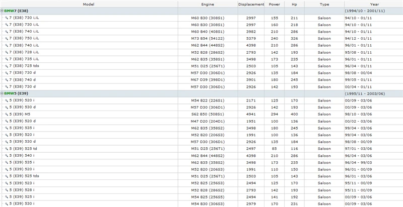Click the magnifier icon beside 5 (E39) 525 td

coord(7,149)
